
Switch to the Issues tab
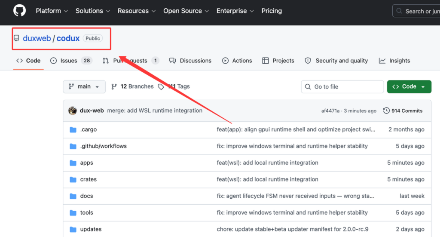pos(71,61)
